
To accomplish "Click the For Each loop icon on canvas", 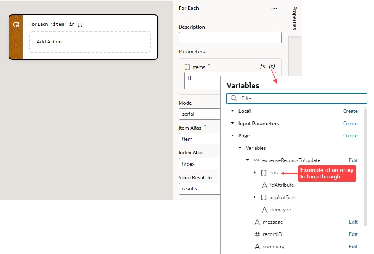I will coord(16,24).
